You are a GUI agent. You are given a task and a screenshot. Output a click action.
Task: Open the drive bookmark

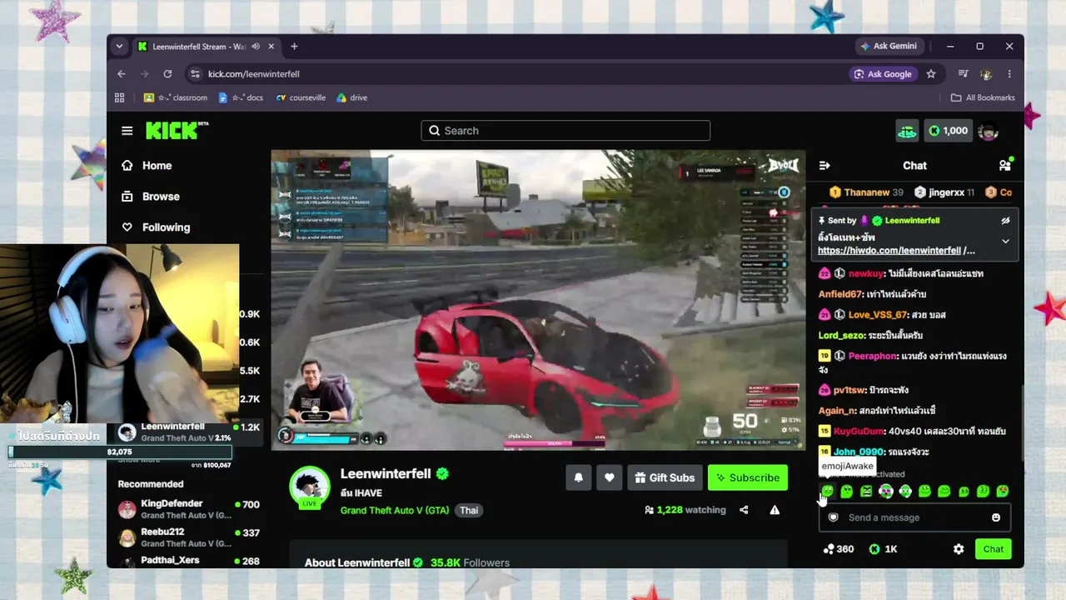[351, 97]
